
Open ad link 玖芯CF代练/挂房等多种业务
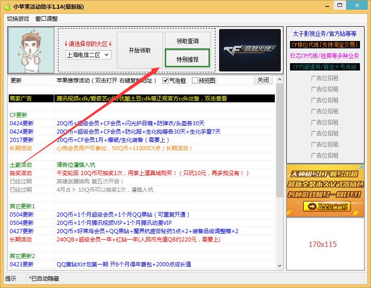325,56
